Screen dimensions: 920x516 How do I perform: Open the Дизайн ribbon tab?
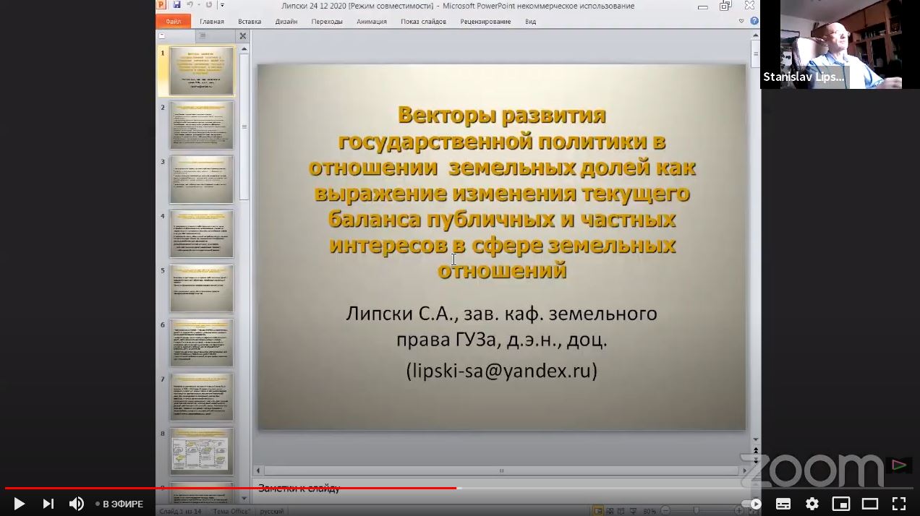coord(286,22)
